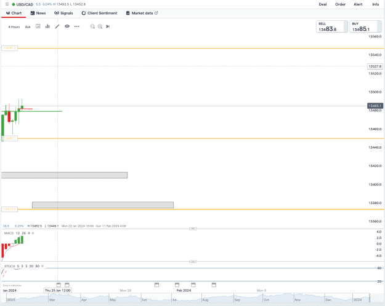Zoom out the chart with magnifier minus

92,26
